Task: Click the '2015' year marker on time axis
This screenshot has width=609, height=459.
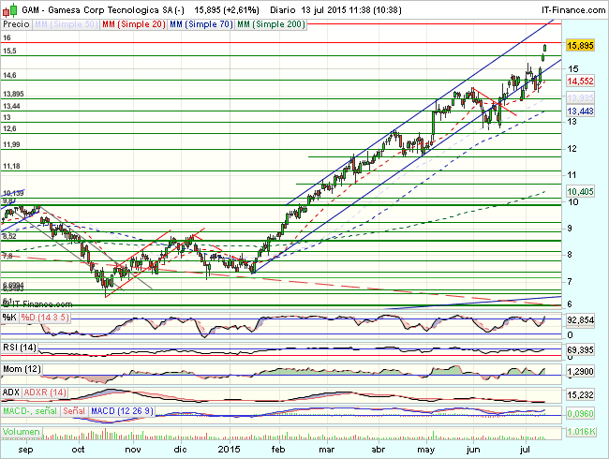Action: click(230, 450)
